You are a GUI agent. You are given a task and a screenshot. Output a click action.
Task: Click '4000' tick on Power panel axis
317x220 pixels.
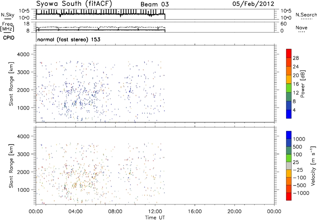(x=23, y=54)
